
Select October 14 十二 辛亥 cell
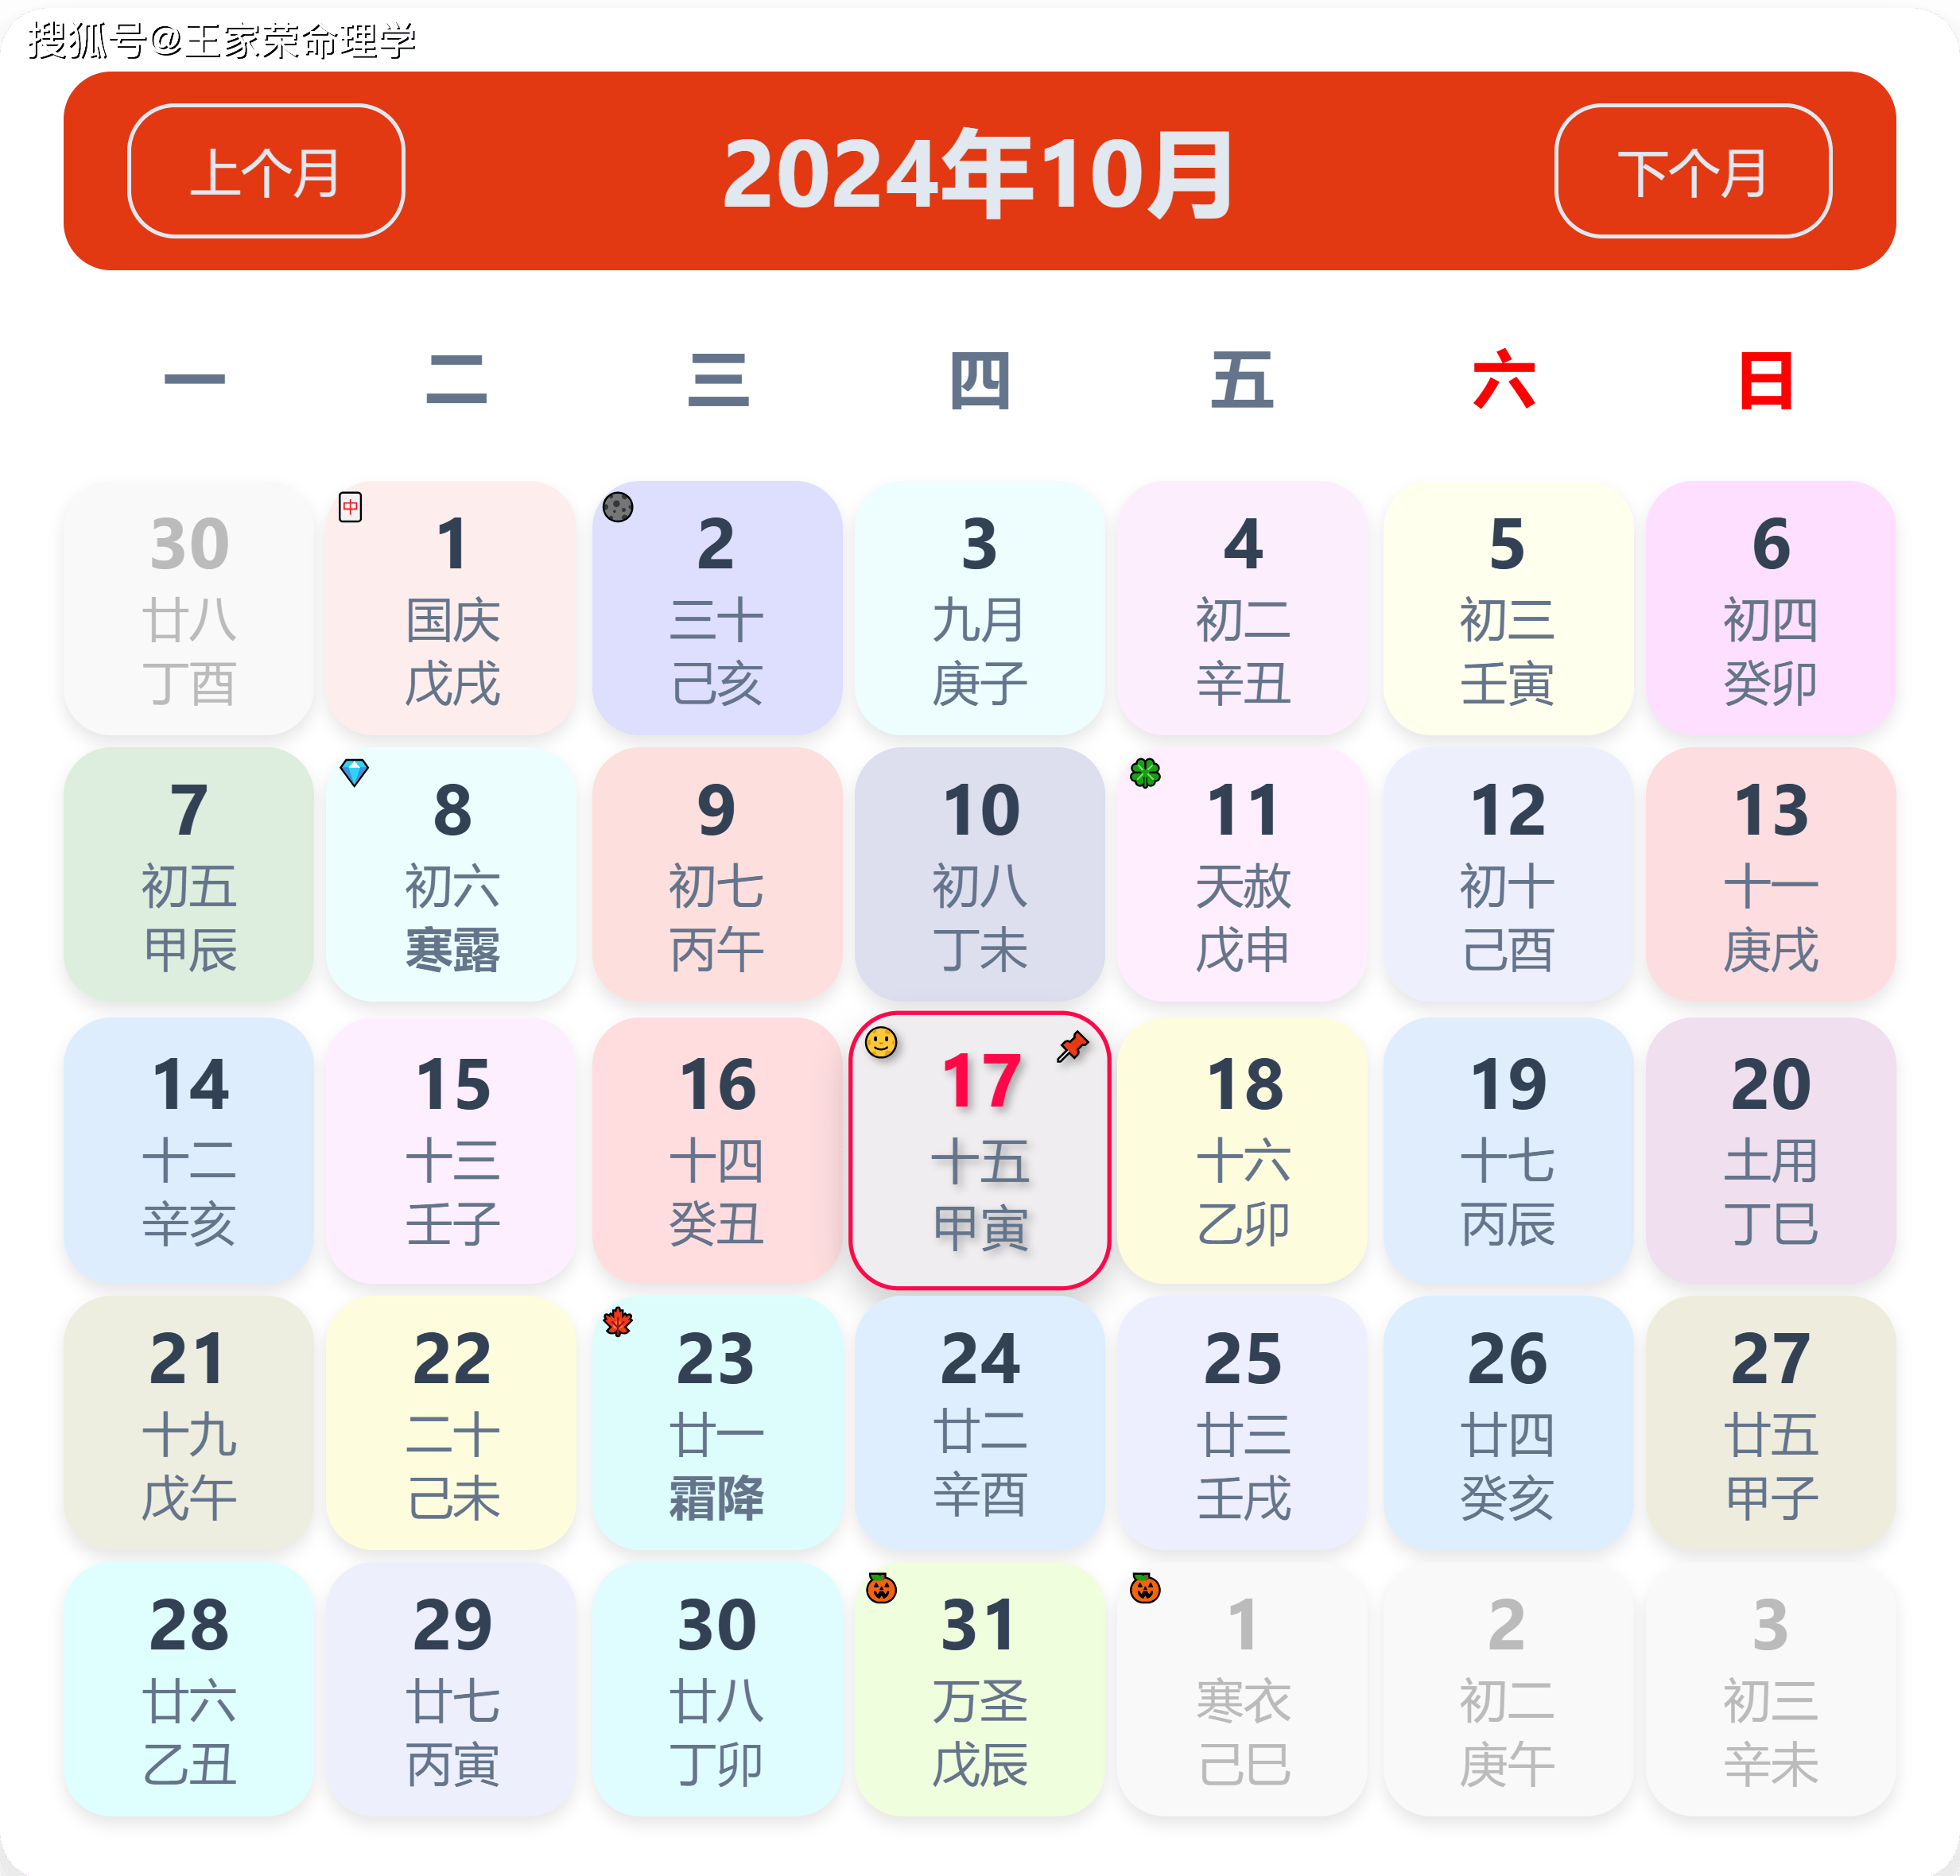(x=189, y=1150)
